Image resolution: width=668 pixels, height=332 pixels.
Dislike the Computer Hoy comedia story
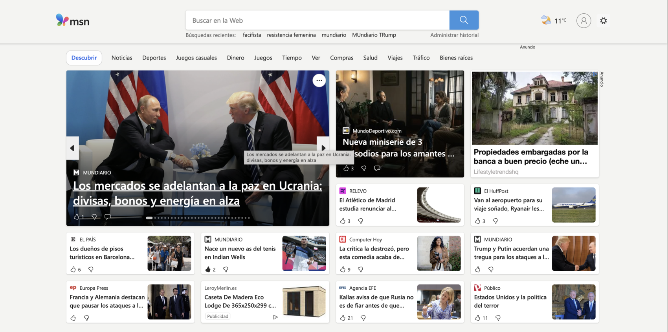pyautogui.click(x=360, y=269)
